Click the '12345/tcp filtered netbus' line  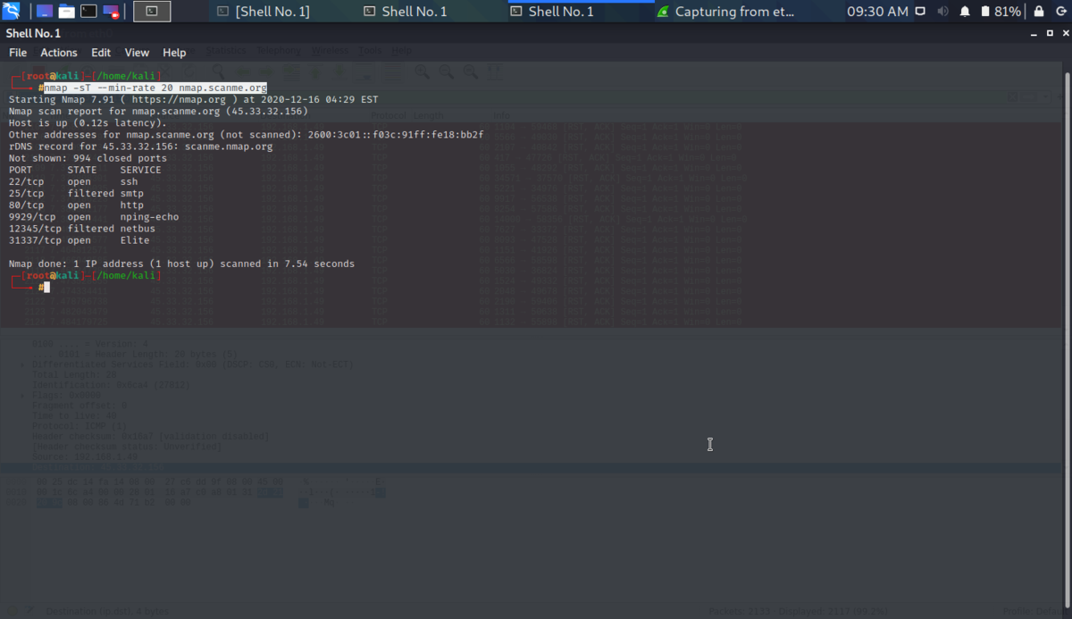point(82,228)
